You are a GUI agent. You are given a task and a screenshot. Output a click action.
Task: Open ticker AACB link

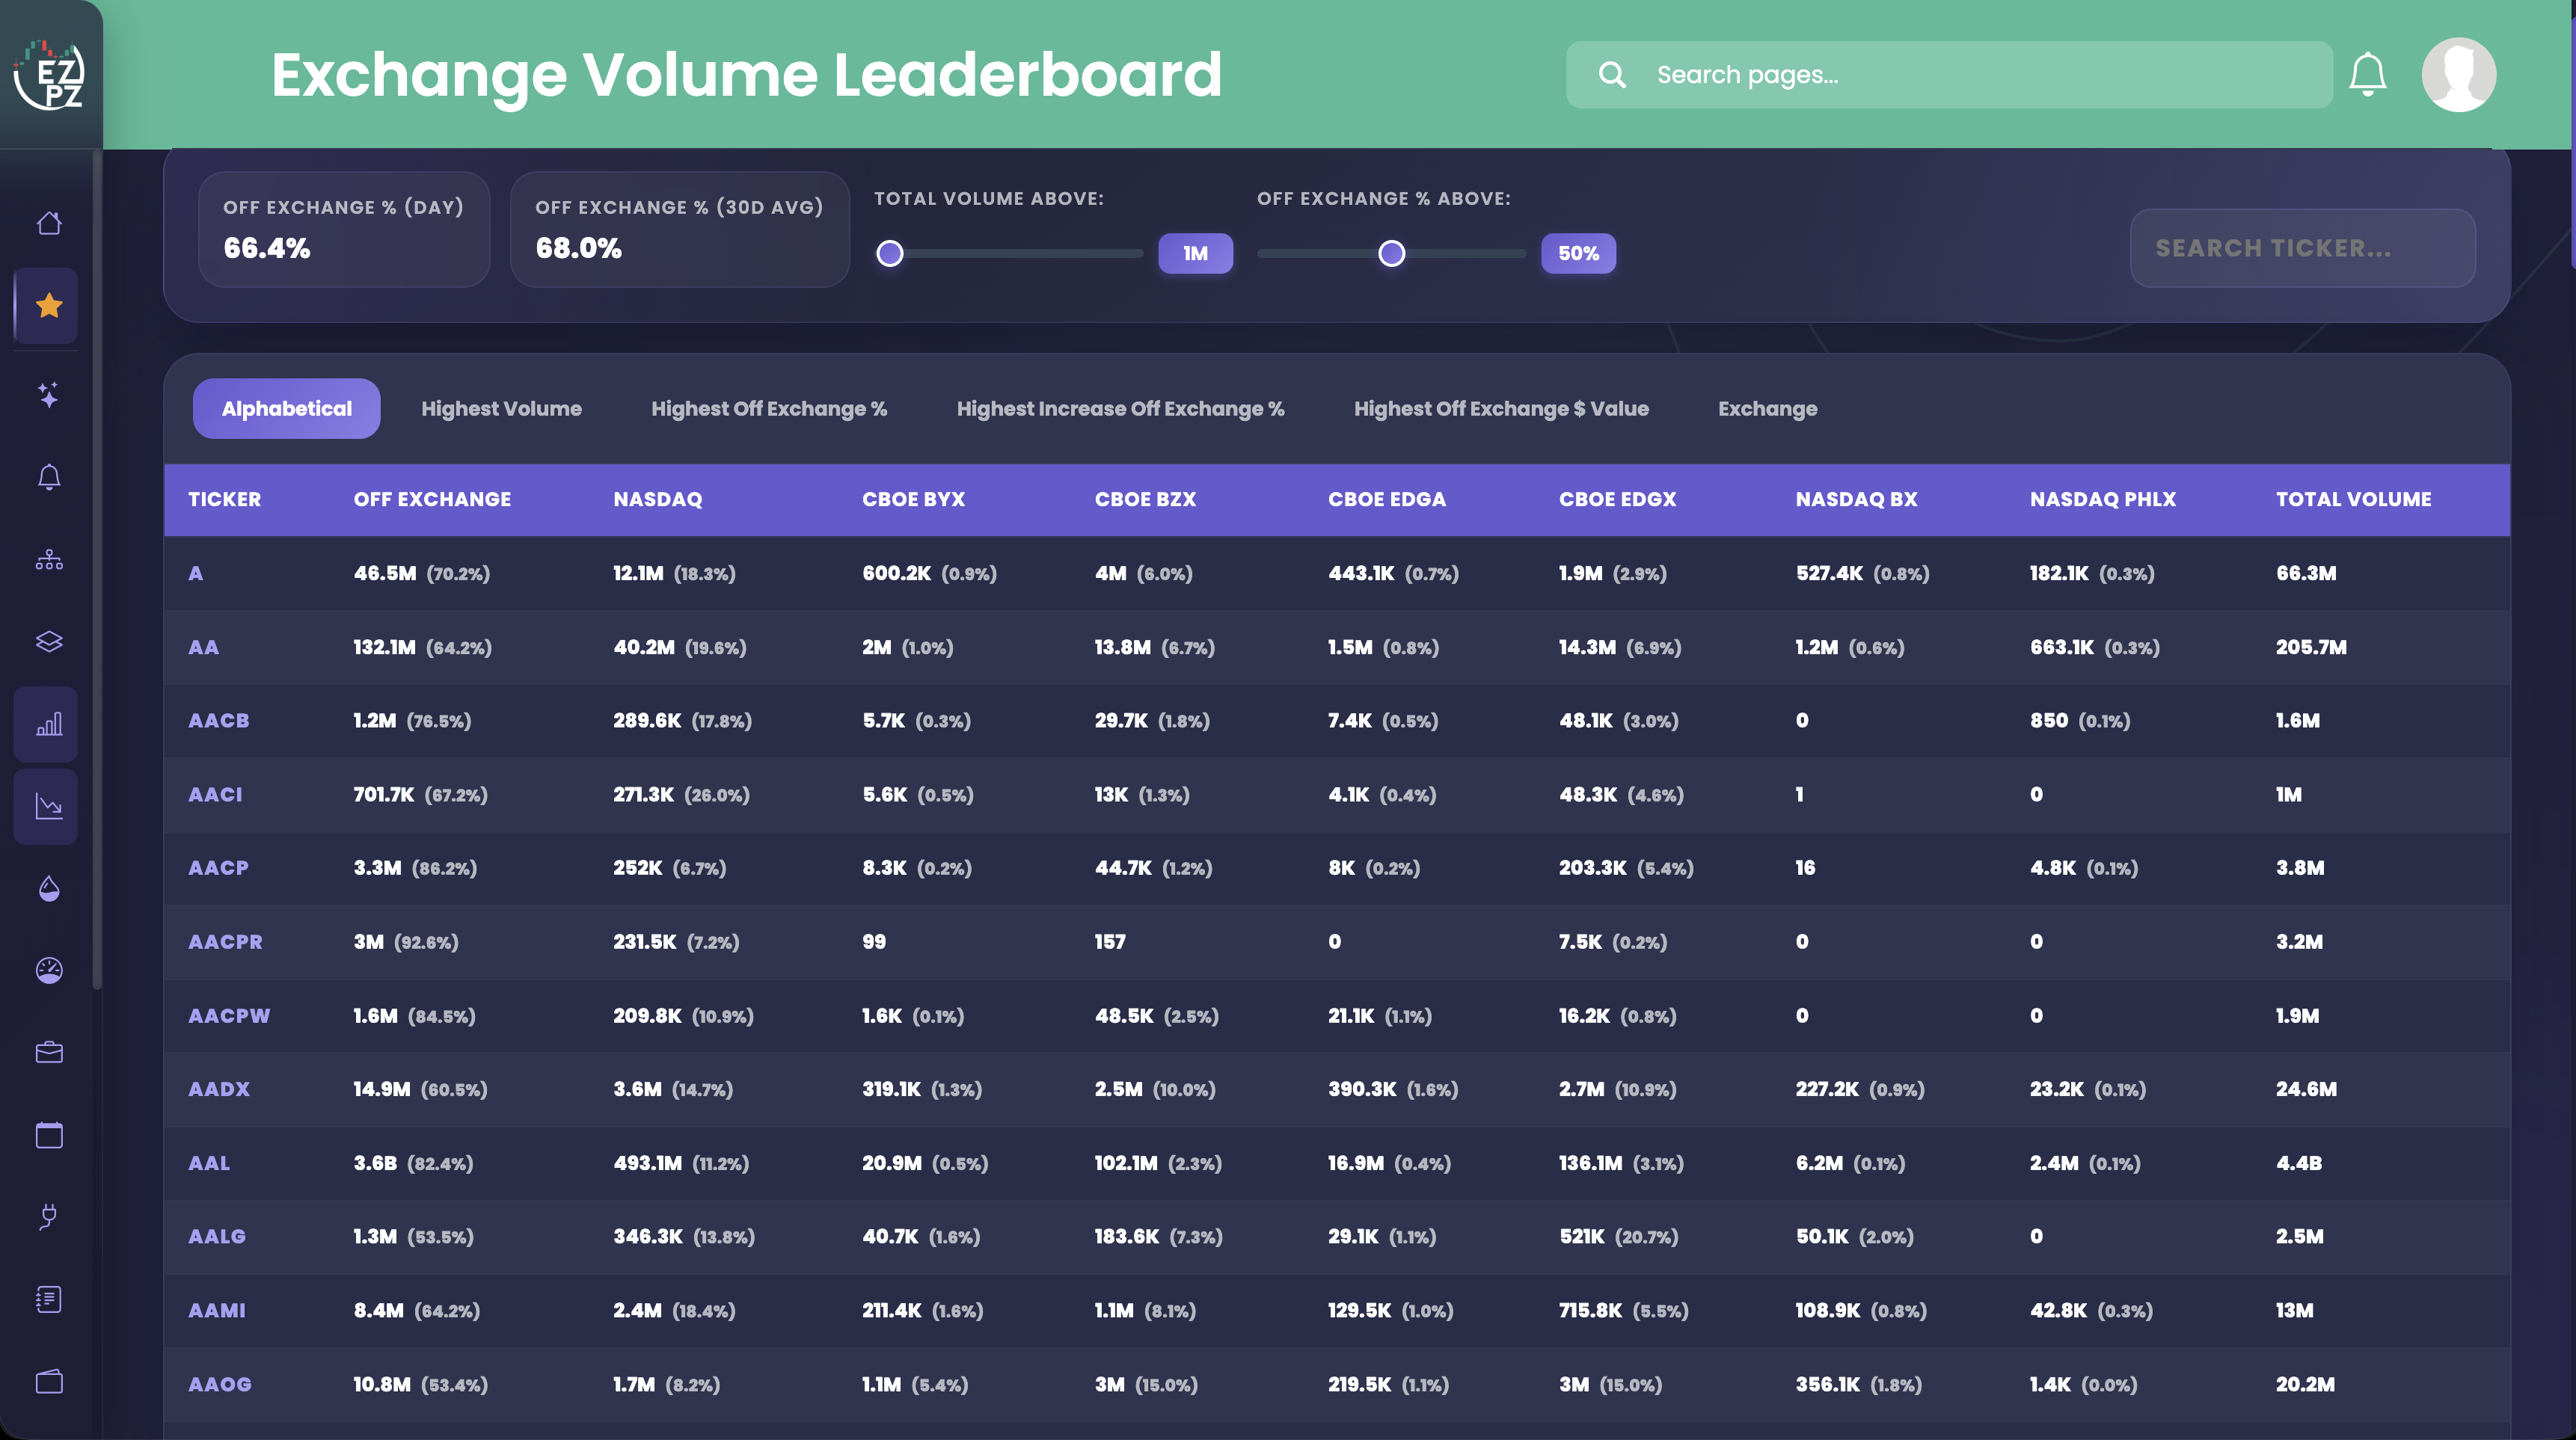pyautogui.click(x=218, y=721)
